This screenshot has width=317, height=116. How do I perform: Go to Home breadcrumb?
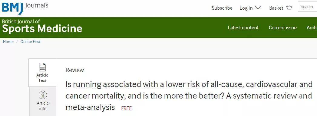[8, 42]
